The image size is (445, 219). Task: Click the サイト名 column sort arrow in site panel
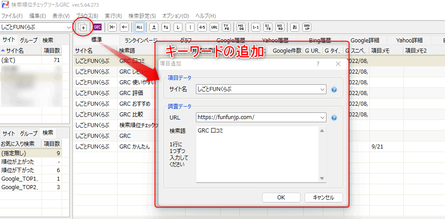tap(3, 50)
